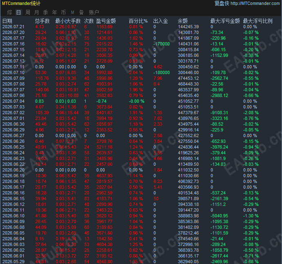Click the 次数 column header
Screen dimensions: 282x264
point(89,21)
